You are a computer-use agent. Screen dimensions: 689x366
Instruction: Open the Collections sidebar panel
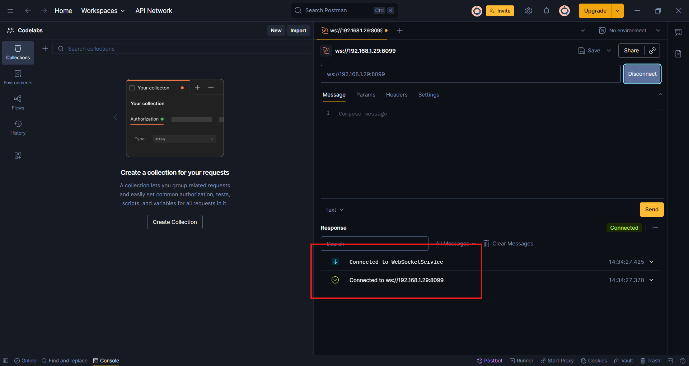18,53
